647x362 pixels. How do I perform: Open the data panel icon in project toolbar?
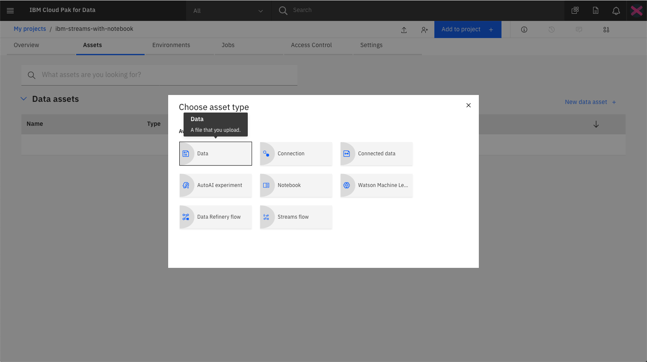tap(606, 30)
